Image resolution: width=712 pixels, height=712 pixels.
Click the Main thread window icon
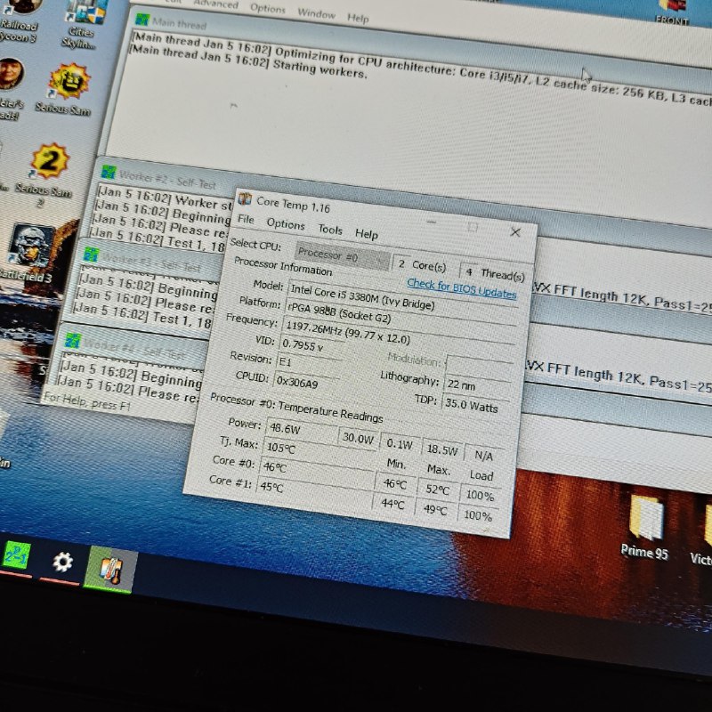pos(142,20)
